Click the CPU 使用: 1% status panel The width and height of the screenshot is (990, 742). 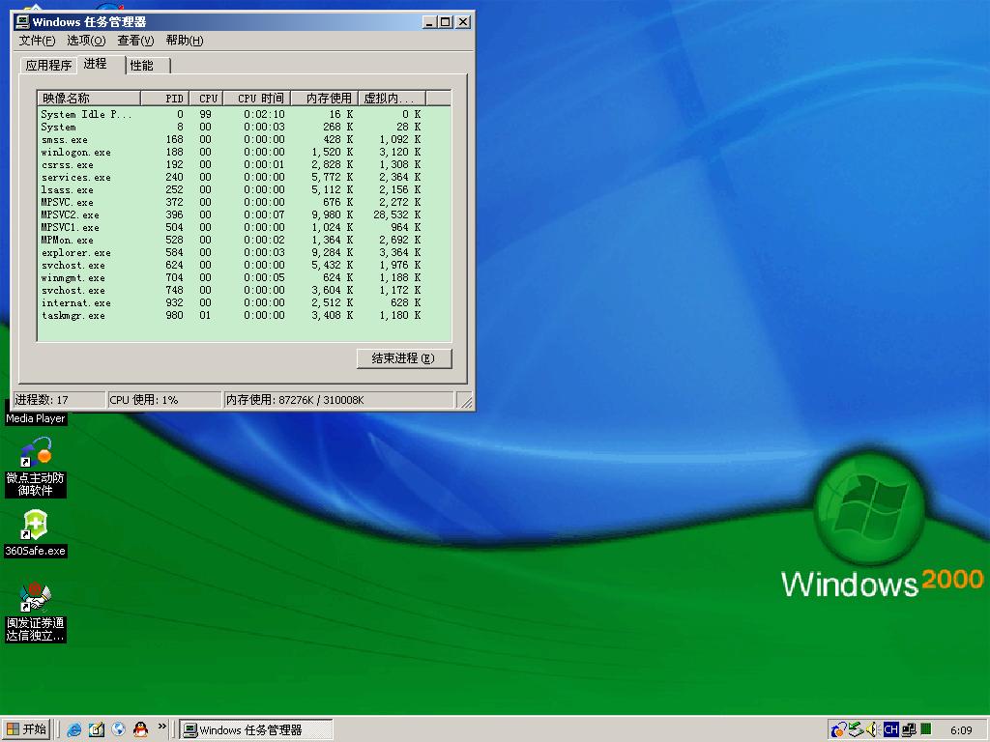click(x=164, y=400)
